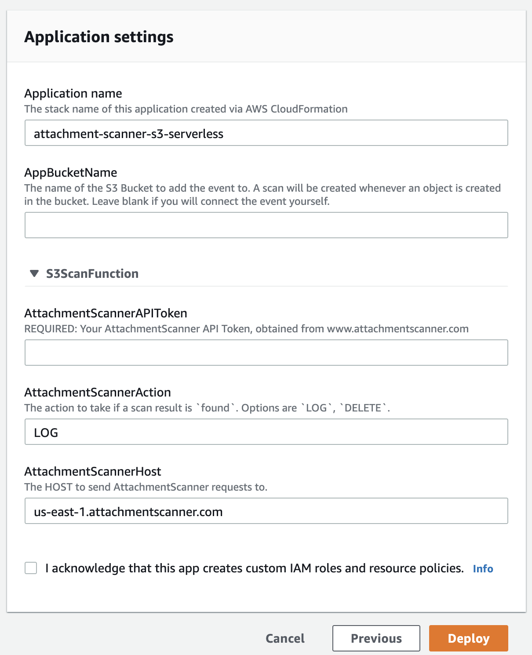Tick the IAM roles acknowledgement checkbox
Viewport: 532px width, 655px height.
pyautogui.click(x=31, y=568)
